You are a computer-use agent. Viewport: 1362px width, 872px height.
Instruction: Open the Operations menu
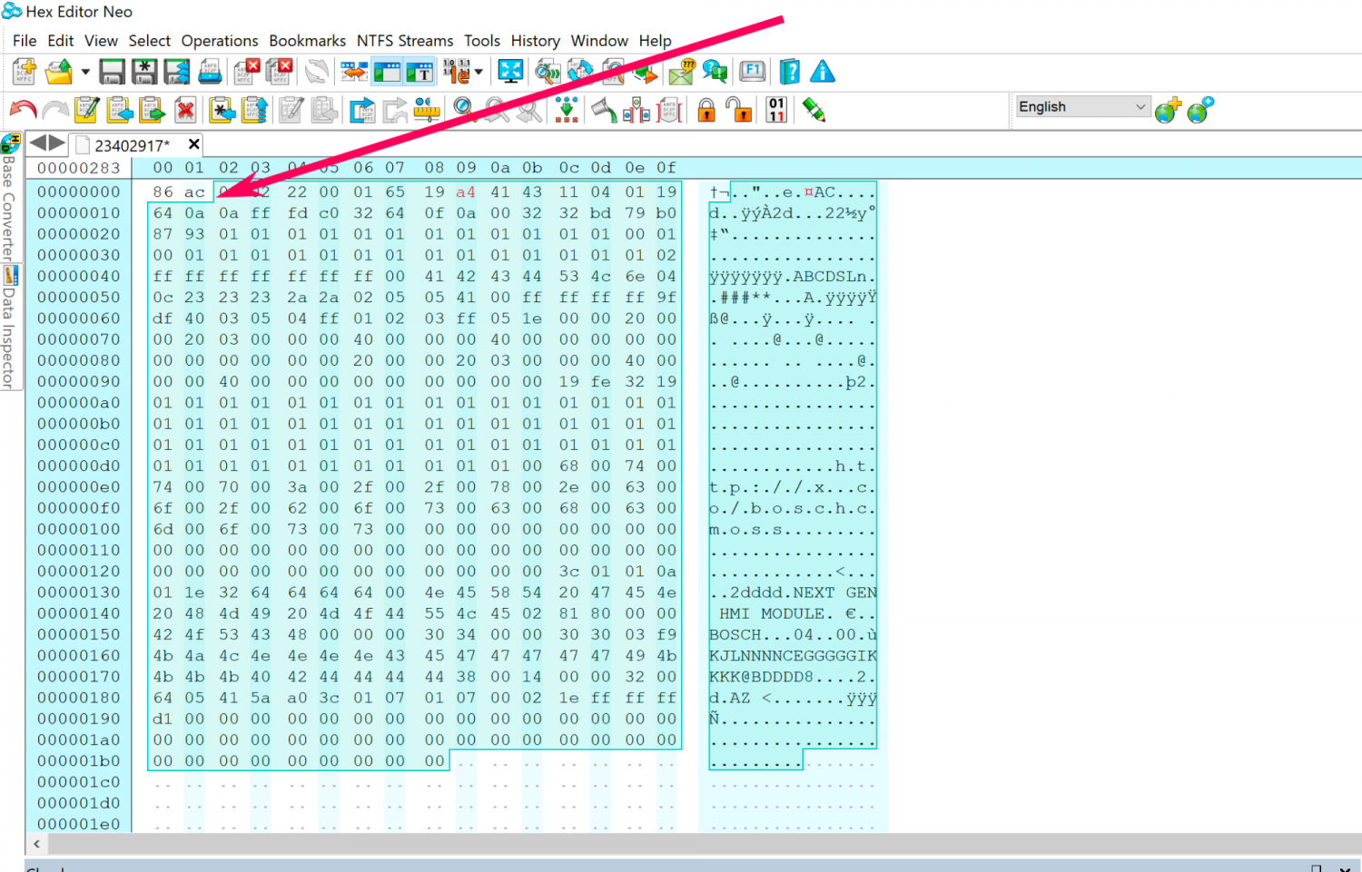pyautogui.click(x=220, y=41)
